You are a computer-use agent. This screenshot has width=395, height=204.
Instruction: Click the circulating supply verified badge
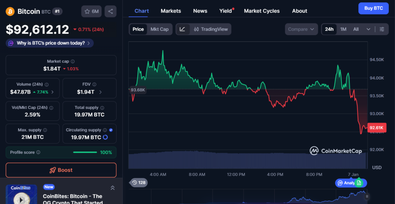111,130
